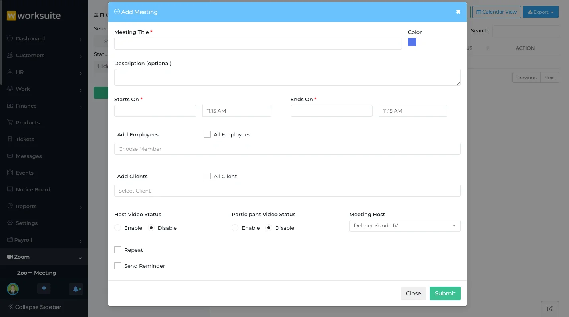The image size is (569, 317).
Task: Enable Host Video Status radio button
Action: point(118,228)
